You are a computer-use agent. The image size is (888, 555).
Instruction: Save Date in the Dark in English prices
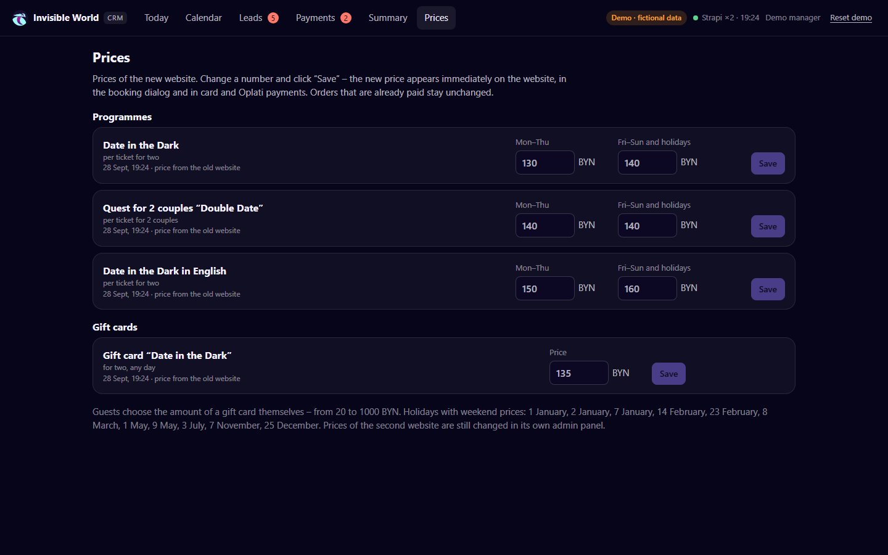point(768,289)
